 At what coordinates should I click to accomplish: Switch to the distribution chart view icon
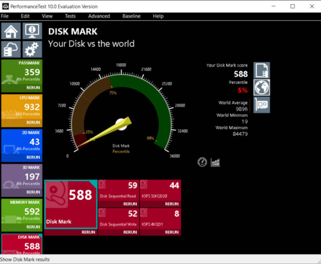215,162
